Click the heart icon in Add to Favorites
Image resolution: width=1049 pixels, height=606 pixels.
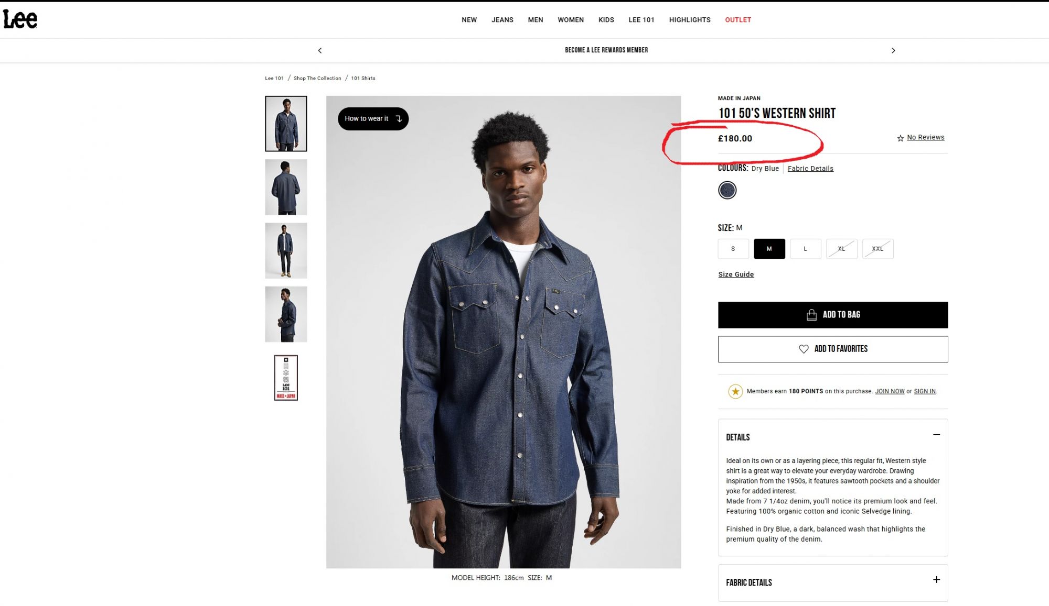804,349
